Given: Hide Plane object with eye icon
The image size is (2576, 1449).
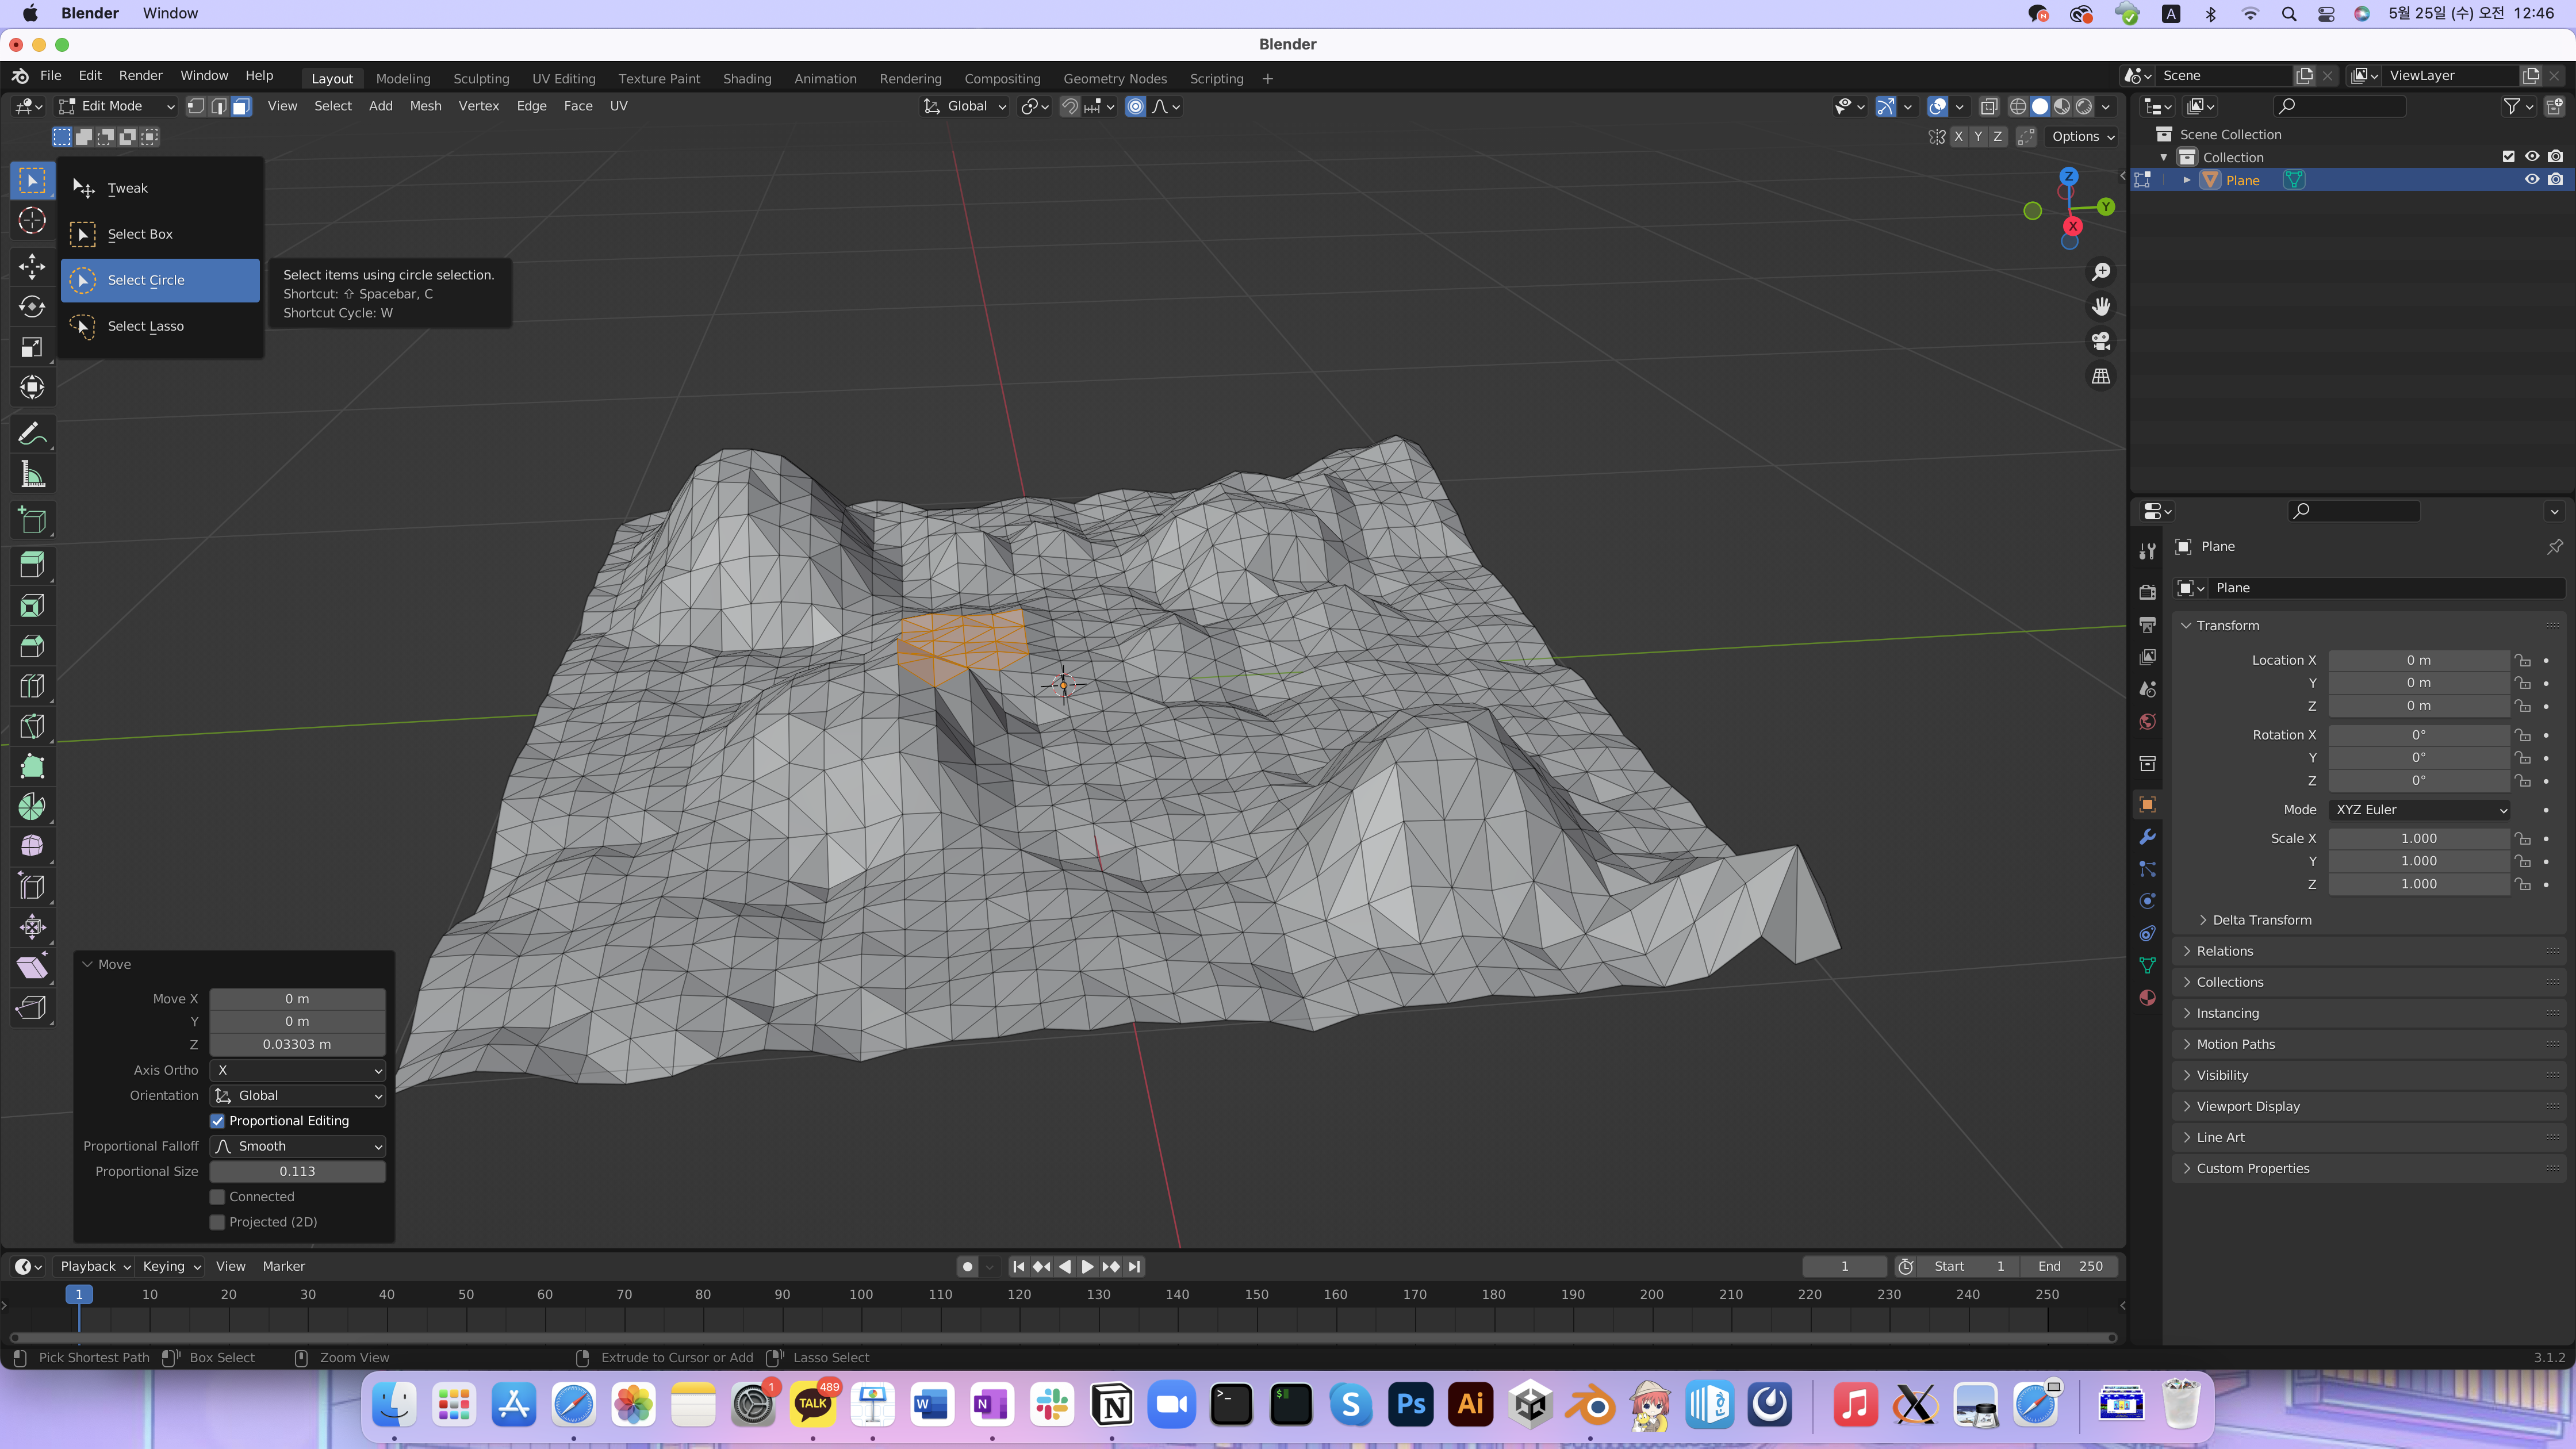Looking at the screenshot, I should pyautogui.click(x=2532, y=180).
